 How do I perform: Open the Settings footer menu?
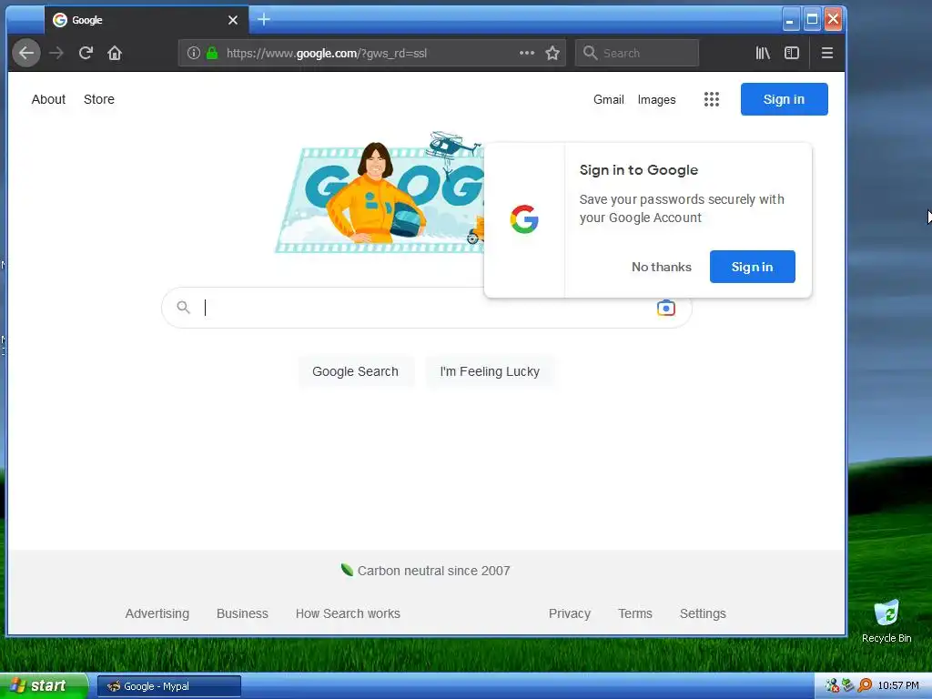[x=703, y=613]
